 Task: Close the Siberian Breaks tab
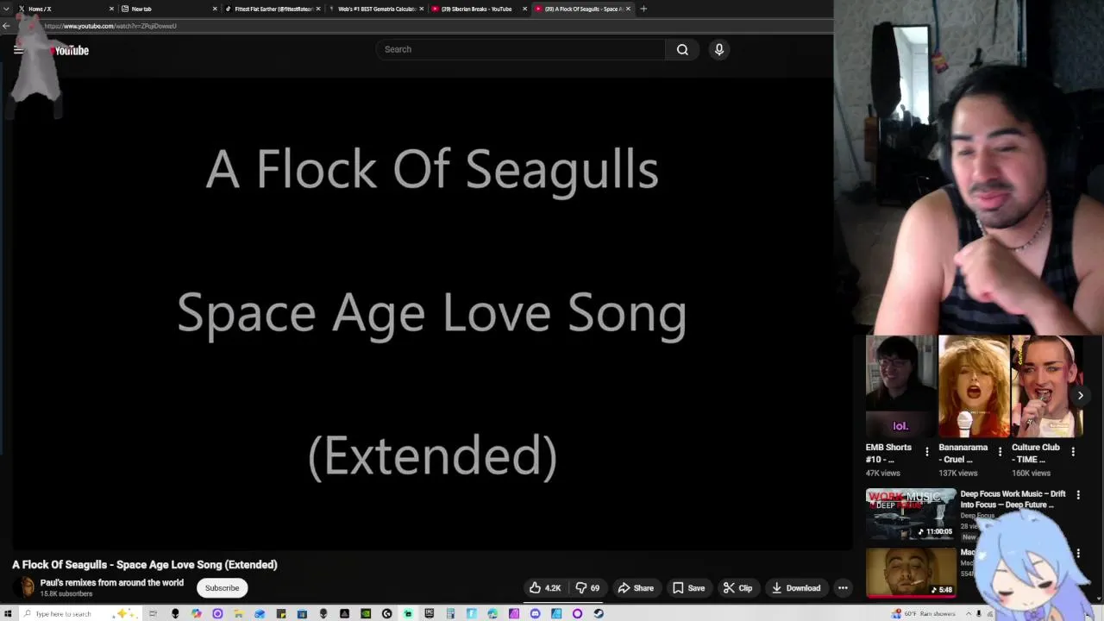click(524, 9)
